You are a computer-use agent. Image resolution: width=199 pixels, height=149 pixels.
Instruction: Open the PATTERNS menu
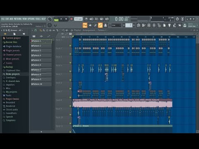pyautogui.click(x=18, y=19)
